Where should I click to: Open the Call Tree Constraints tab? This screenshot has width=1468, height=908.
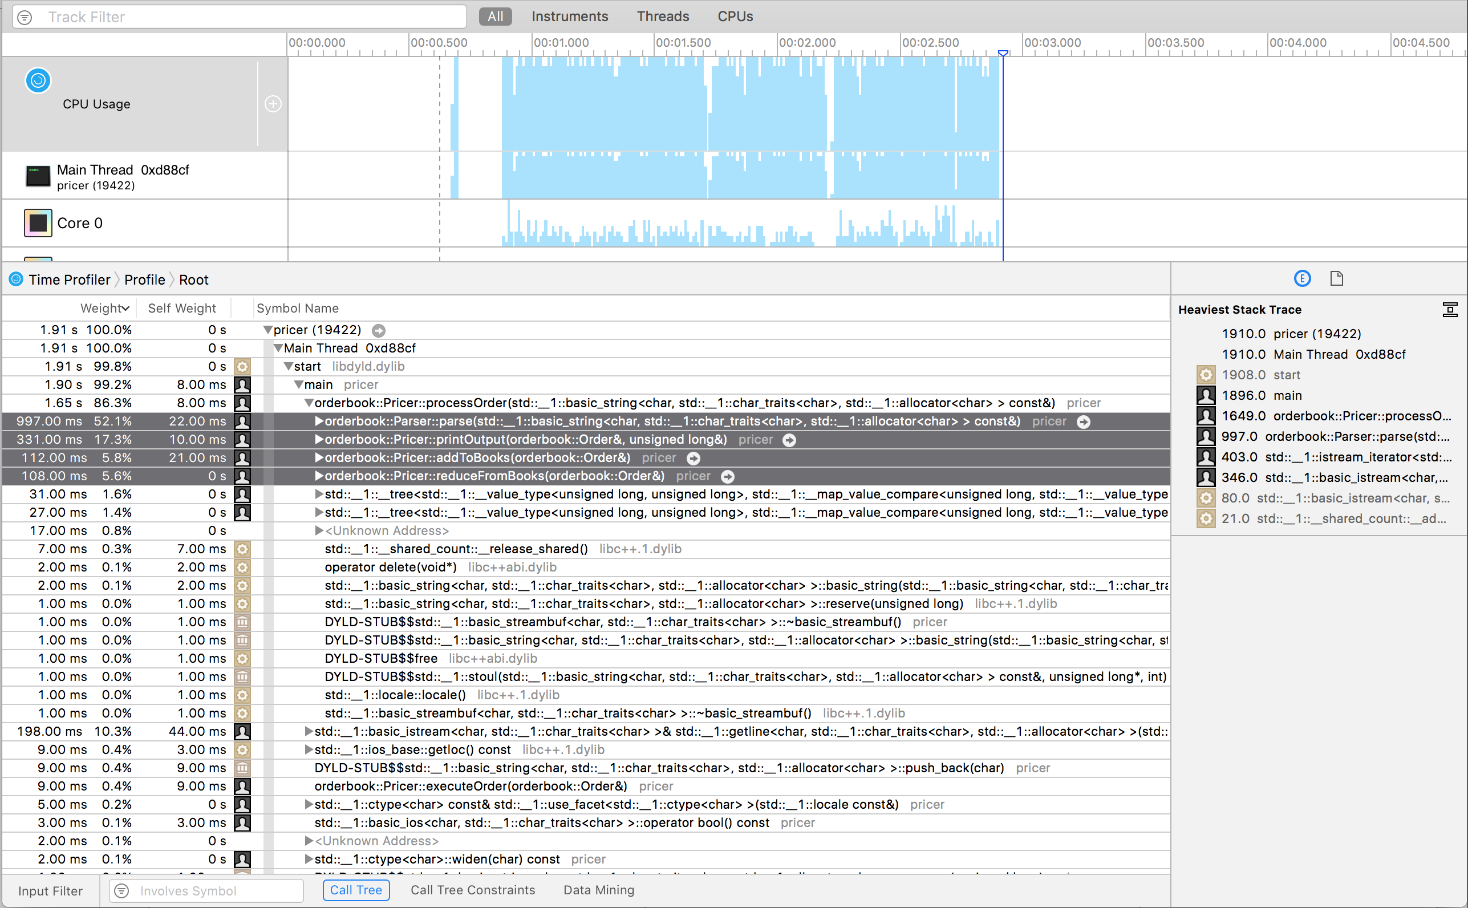coord(473,890)
